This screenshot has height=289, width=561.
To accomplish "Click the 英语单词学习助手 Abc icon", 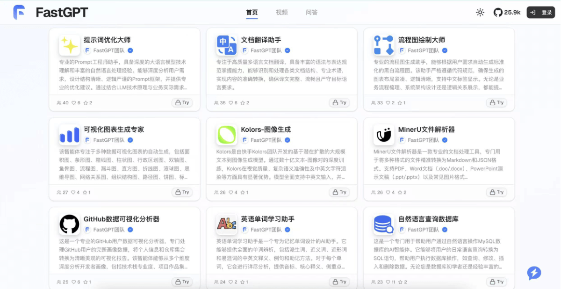I will 227,224.
